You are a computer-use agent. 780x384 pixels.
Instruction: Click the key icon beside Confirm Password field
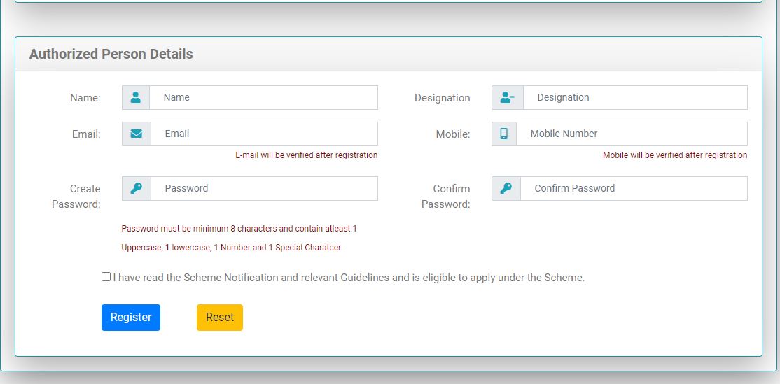click(506, 188)
